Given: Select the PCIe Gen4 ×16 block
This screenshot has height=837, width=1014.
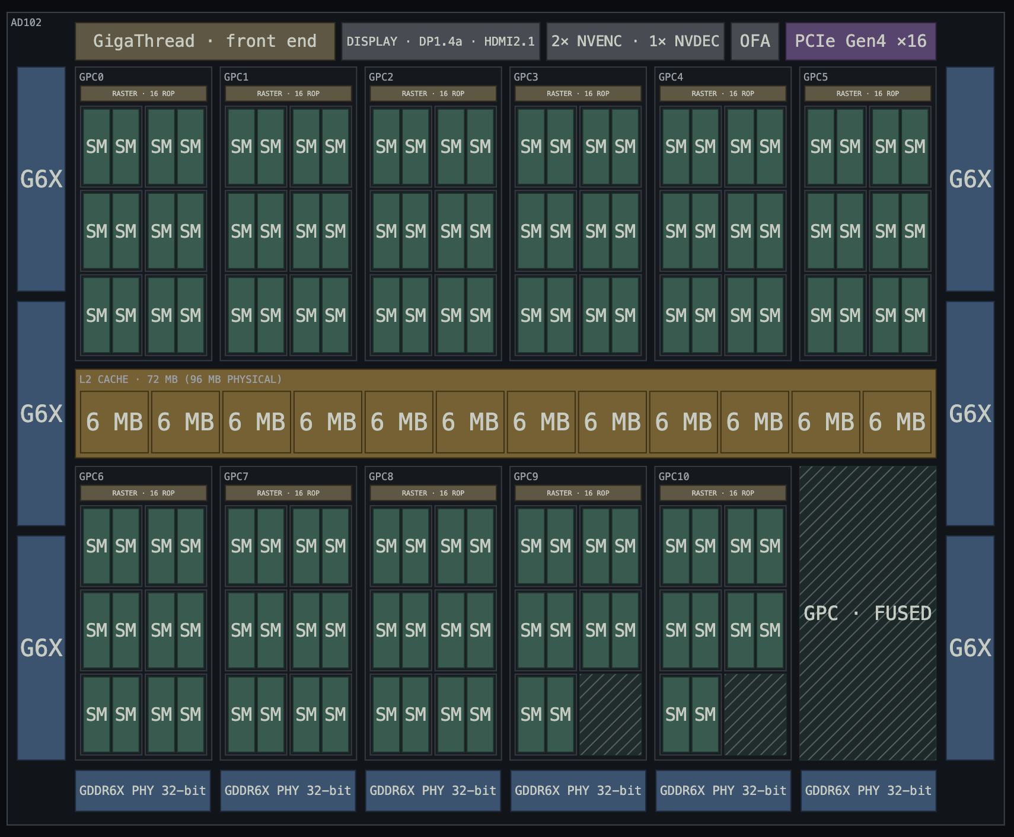Looking at the screenshot, I should tap(860, 41).
